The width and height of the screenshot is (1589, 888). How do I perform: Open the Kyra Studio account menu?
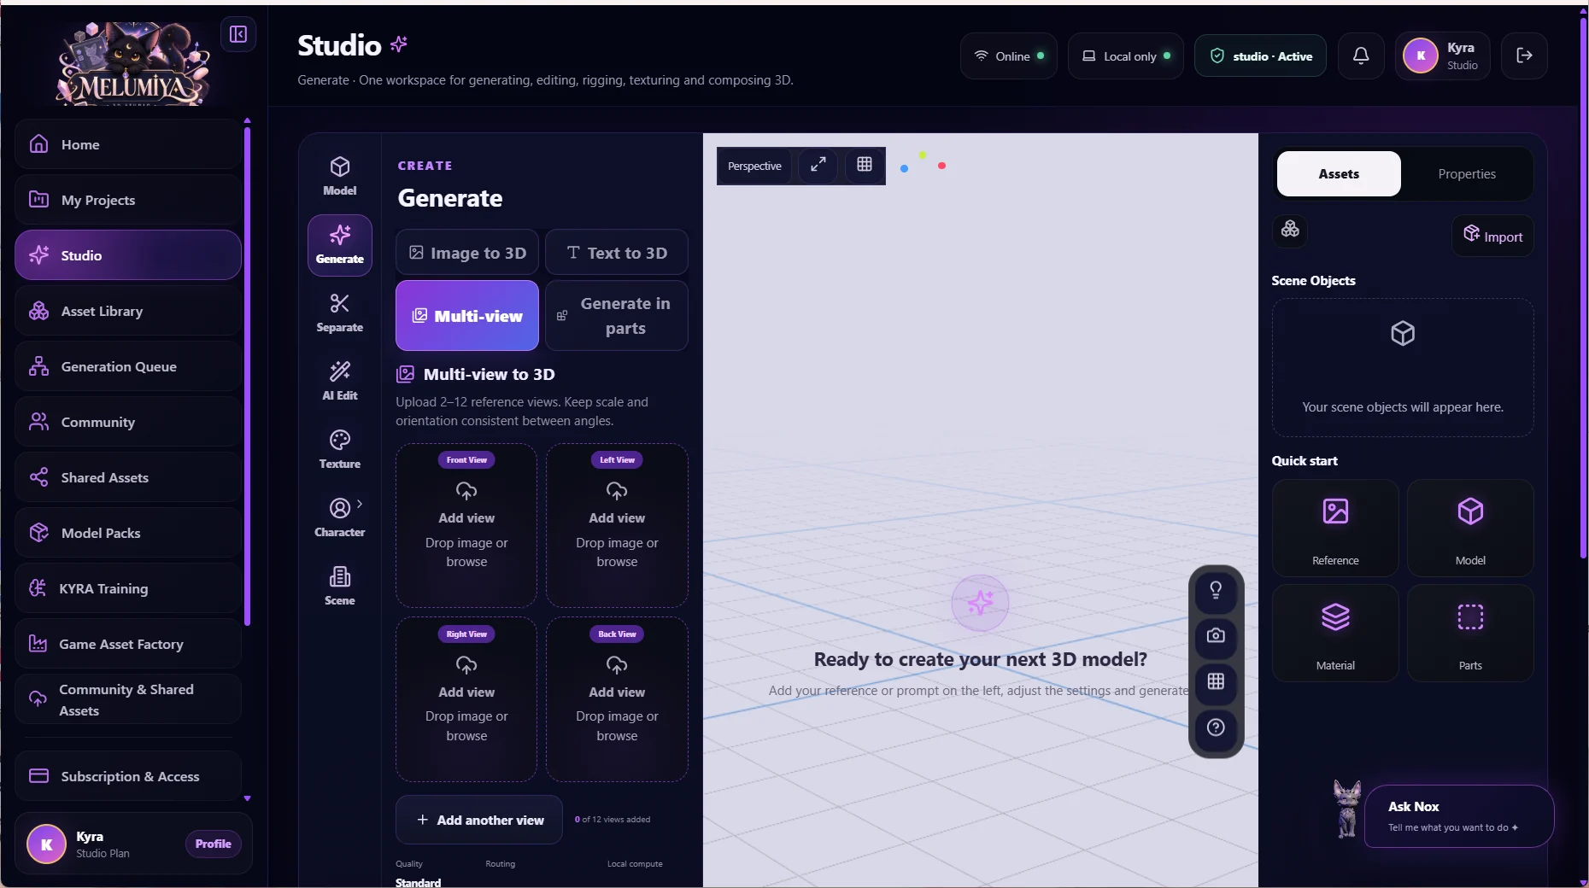coord(1443,55)
